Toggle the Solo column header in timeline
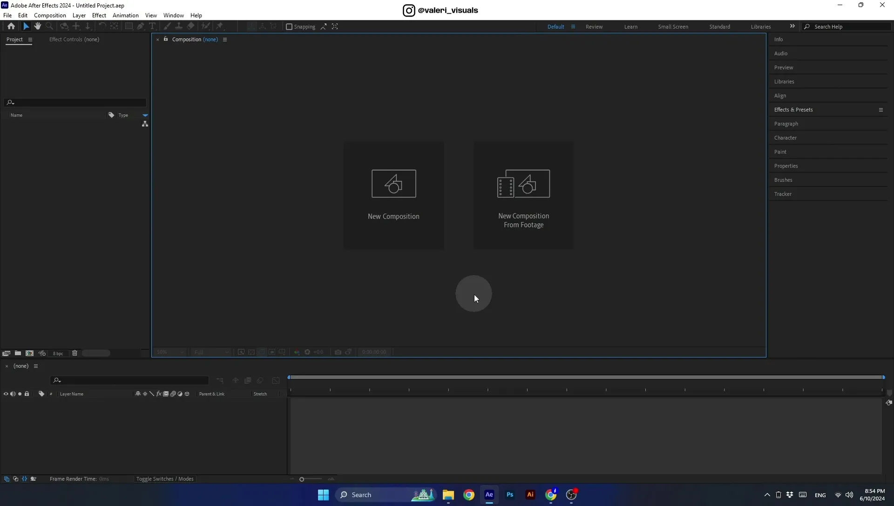 [20, 394]
